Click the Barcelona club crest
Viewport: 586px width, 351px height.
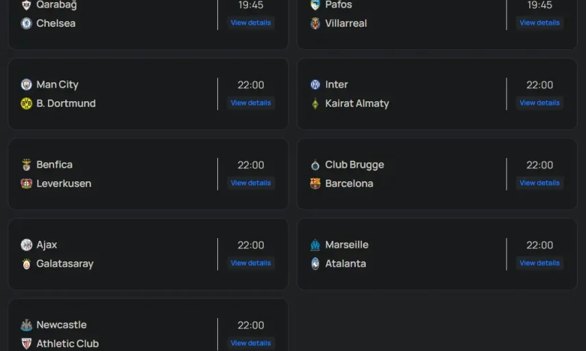pos(315,183)
